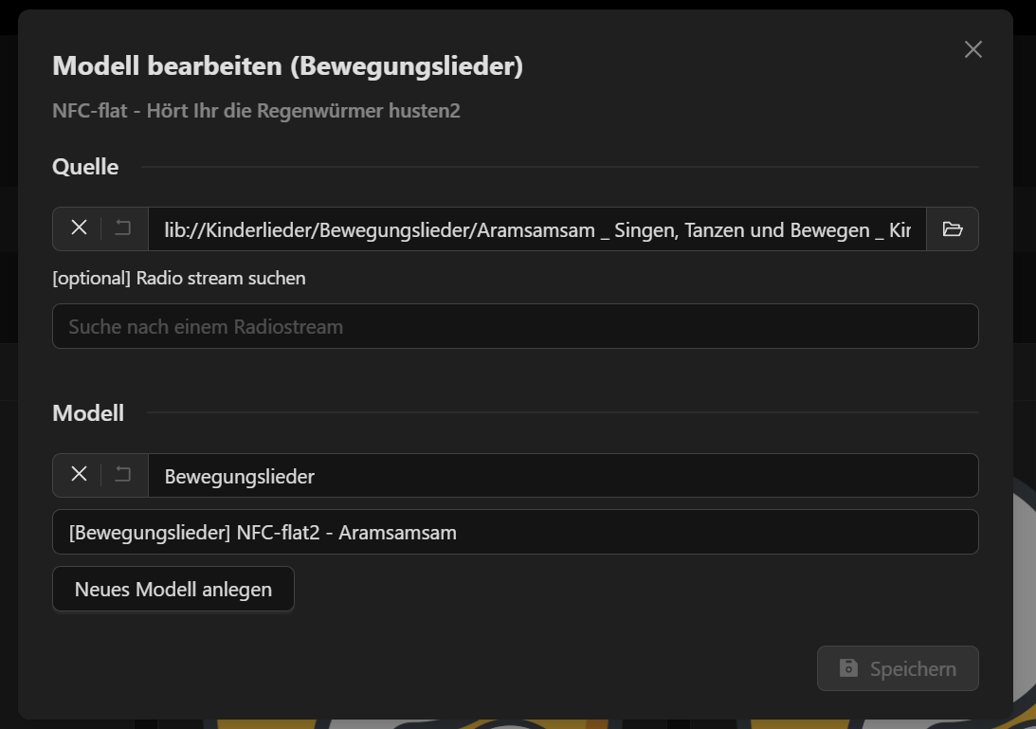Screen dimensions: 1036x729
Task: Click the lib://Kinderlieder source path field
Action: coord(536,229)
